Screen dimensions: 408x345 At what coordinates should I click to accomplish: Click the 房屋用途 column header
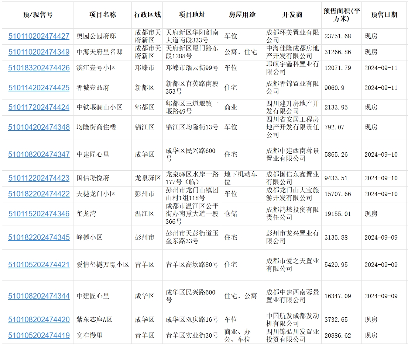pyautogui.click(x=242, y=15)
